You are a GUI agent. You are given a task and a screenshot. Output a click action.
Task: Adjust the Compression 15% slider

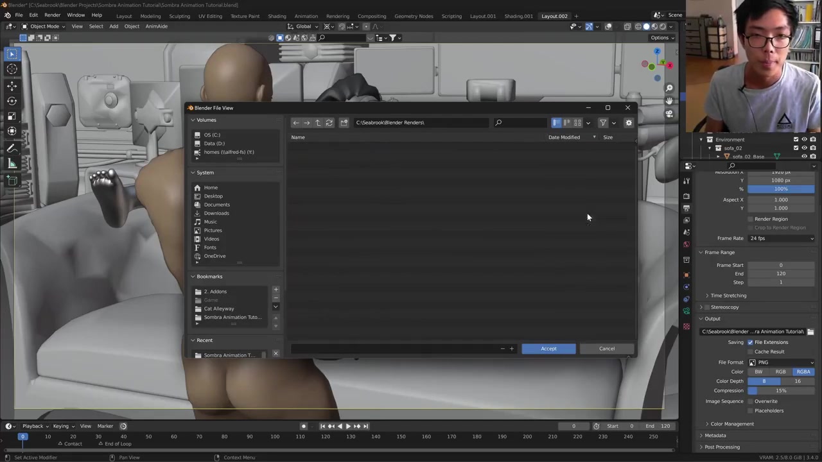781,391
